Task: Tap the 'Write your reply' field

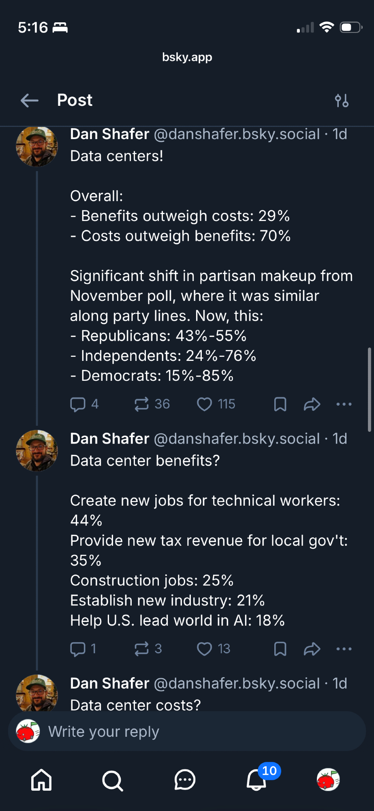Action: point(186,732)
